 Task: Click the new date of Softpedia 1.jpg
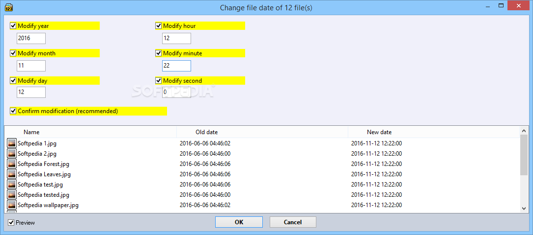[376, 143]
